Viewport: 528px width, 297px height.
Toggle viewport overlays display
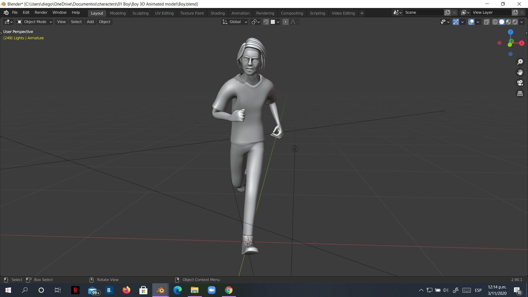tap(471, 22)
